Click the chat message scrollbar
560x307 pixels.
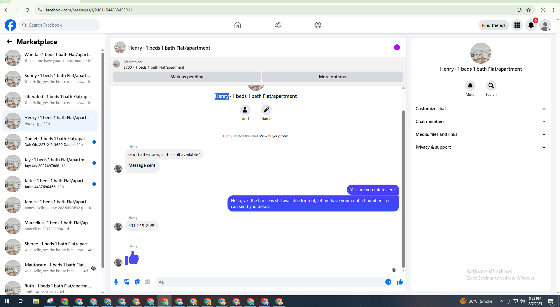tap(403, 189)
